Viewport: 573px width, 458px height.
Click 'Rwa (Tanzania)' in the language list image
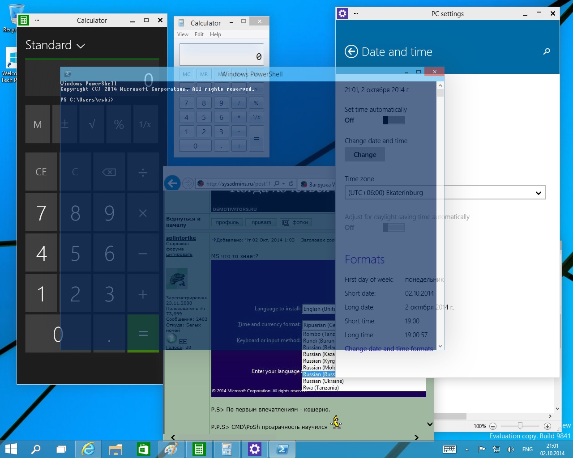point(321,388)
